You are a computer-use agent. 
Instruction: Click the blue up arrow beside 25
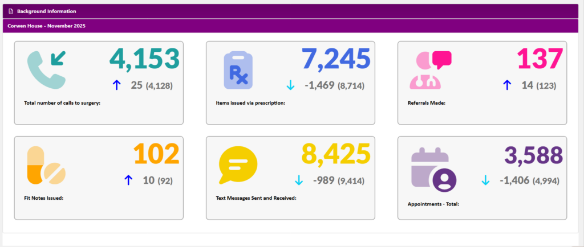(x=117, y=85)
